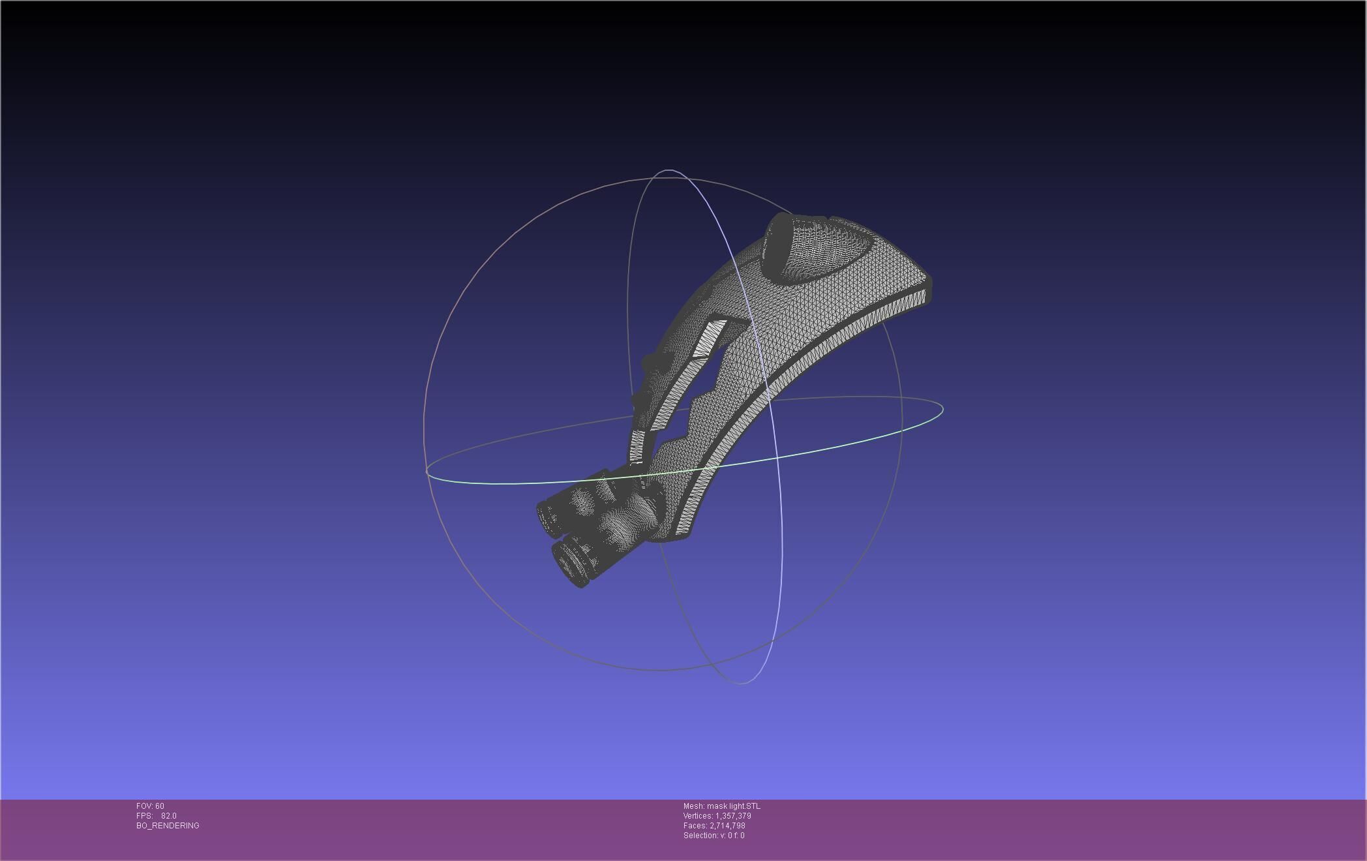Click the Mesh: mask light.STL label
Viewport: 1367px width, 861px height.
point(721,806)
